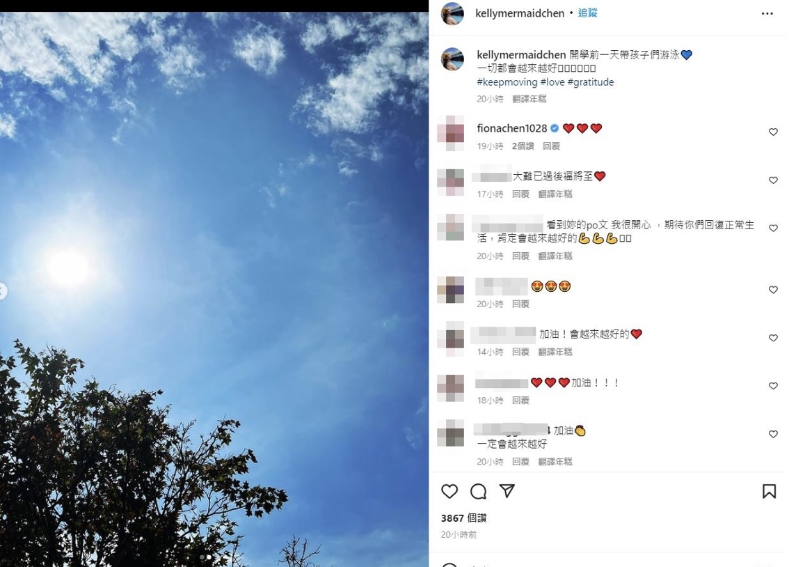Like the 一定會越來越好 comment

pos(773,434)
